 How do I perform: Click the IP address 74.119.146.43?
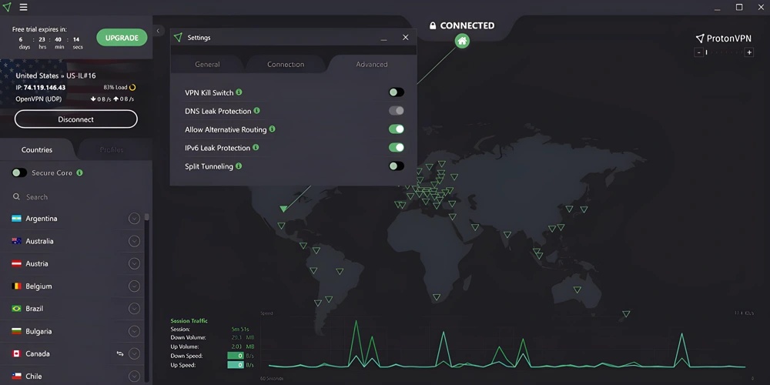[x=45, y=88]
